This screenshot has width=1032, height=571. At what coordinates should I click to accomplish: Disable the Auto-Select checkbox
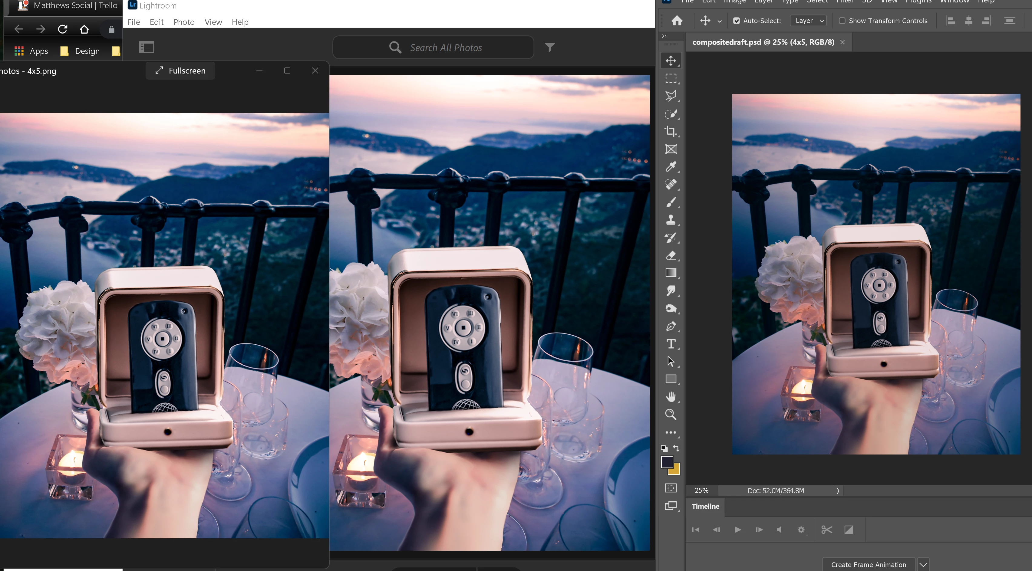coord(736,21)
